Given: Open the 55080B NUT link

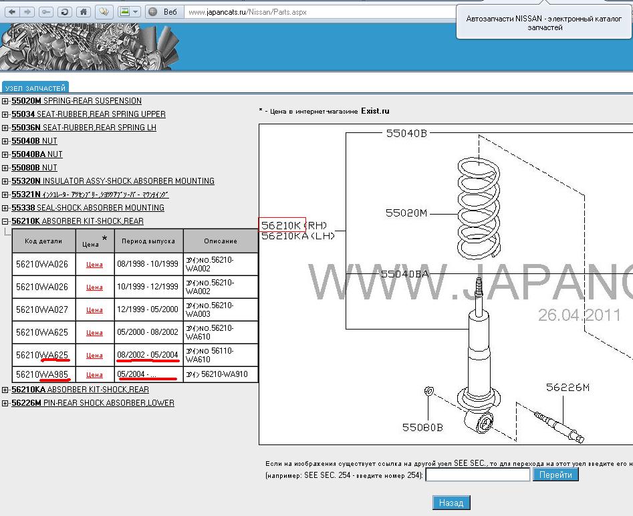Looking at the screenshot, I should pos(34,167).
